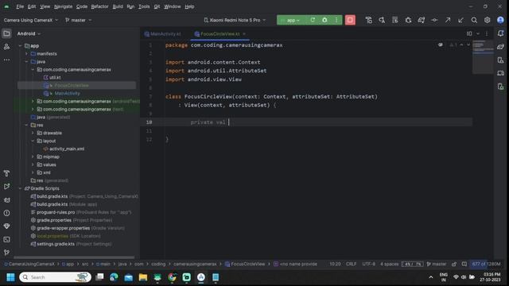Click the 10:20 line:column indicator

[335, 264]
